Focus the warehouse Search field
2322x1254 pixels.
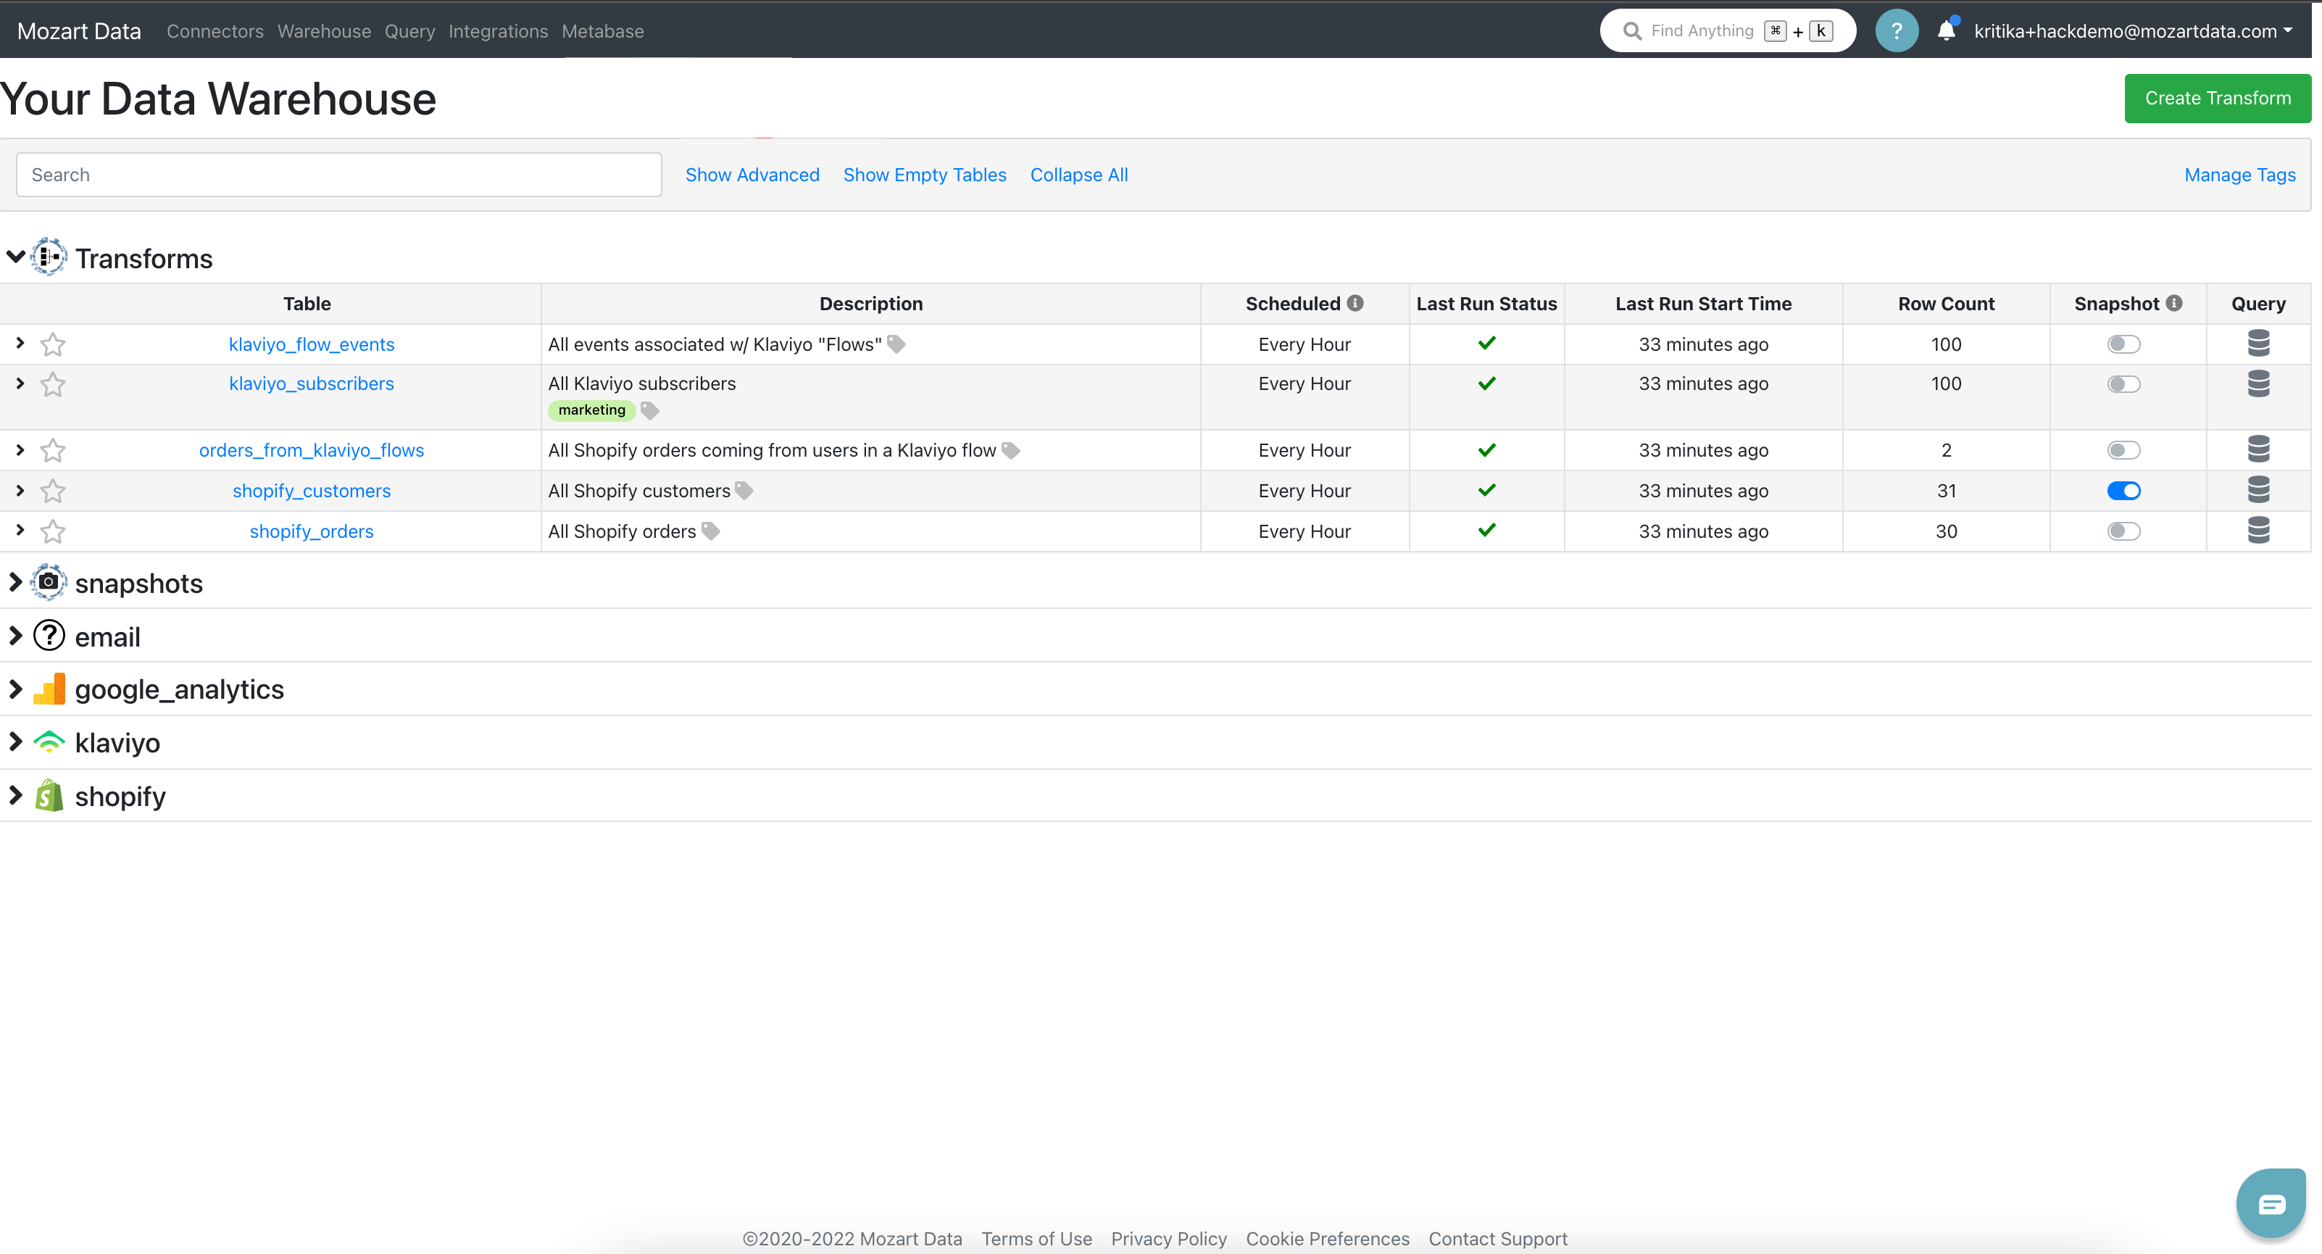click(x=339, y=175)
